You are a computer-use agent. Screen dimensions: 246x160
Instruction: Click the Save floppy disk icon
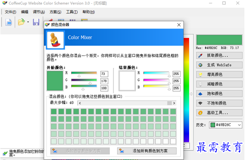click(36, 22)
